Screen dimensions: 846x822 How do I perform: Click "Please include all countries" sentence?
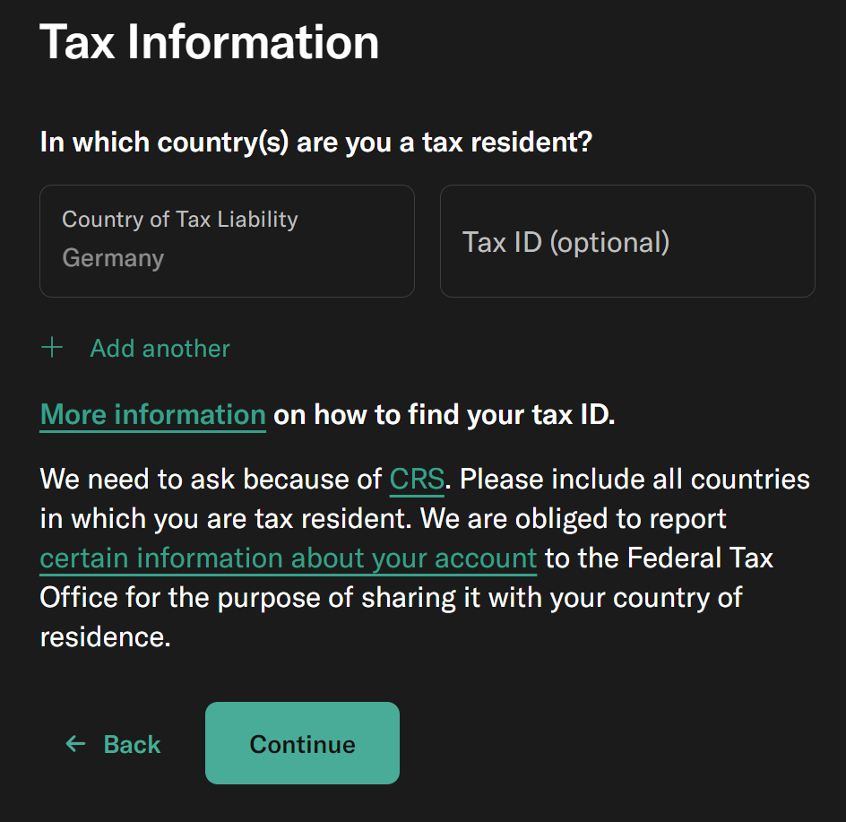tap(634, 480)
